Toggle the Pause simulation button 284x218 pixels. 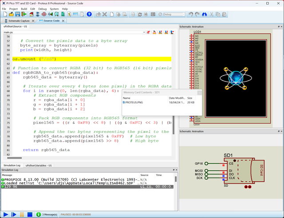point(22,214)
